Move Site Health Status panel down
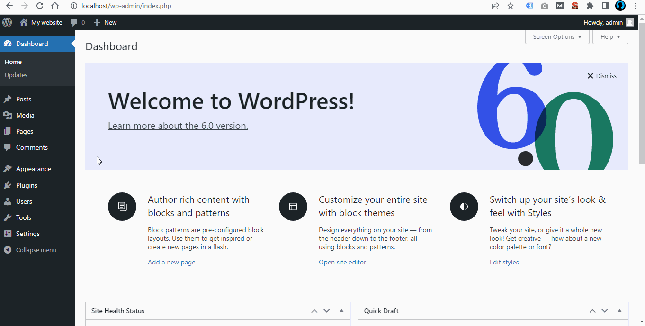The width and height of the screenshot is (645, 326). [x=326, y=311]
